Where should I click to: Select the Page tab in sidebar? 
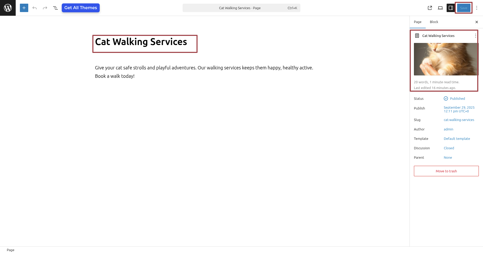tap(418, 22)
